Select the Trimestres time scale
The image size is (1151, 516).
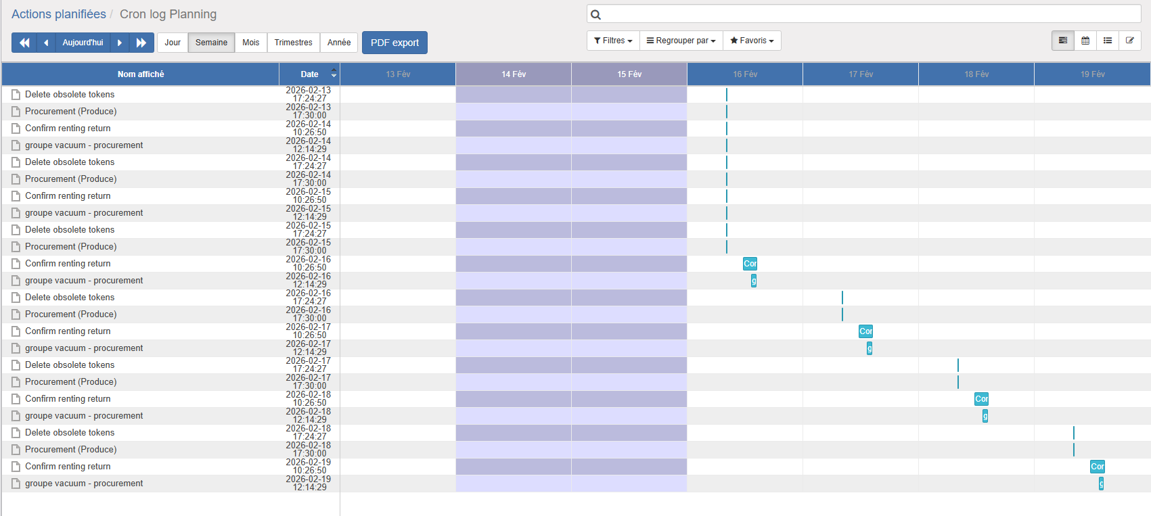tap(293, 43)
